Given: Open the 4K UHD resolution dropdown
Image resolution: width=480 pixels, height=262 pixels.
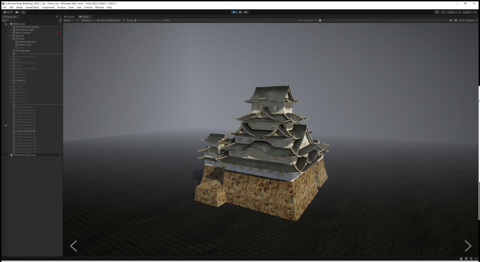Looking at the screenshot, I should (108, 20).
